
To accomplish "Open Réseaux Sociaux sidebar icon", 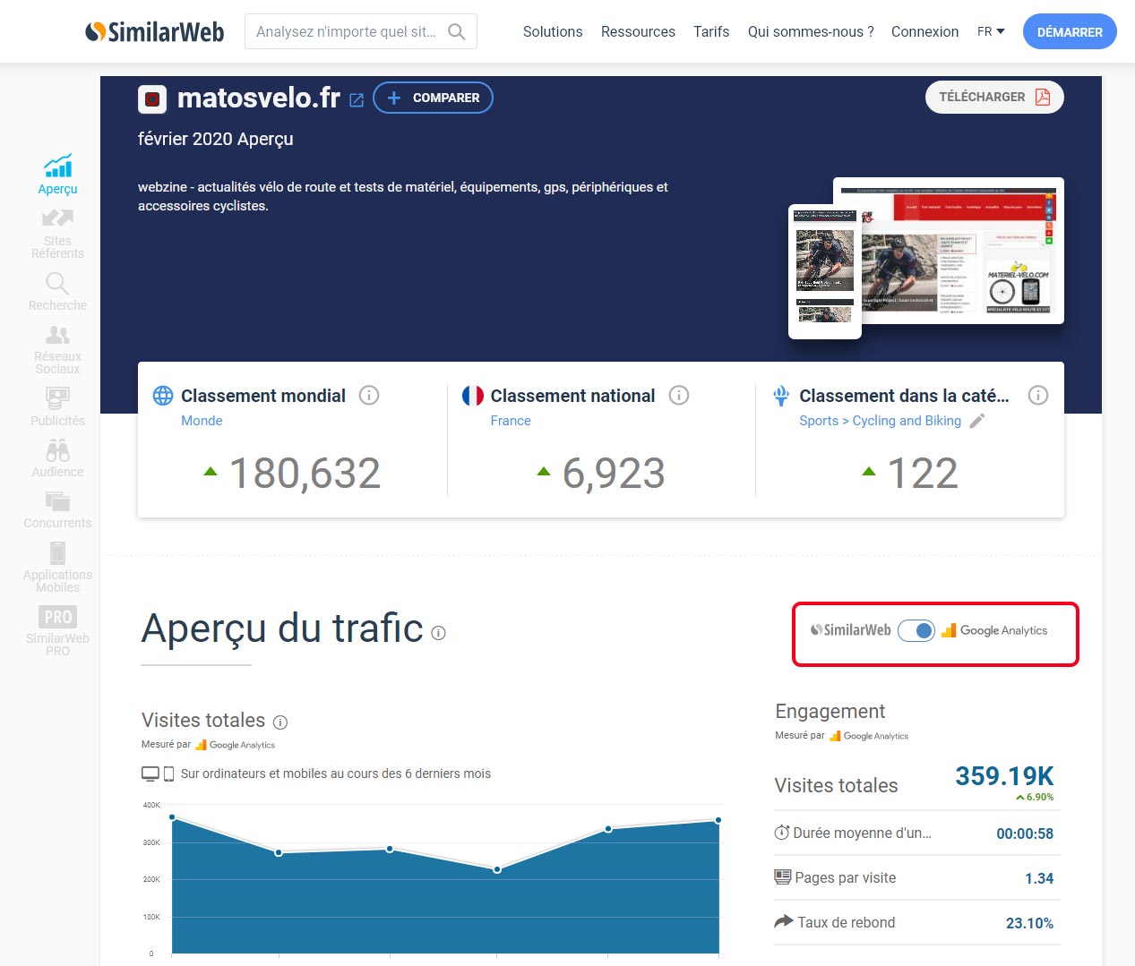I will [57, 335].
